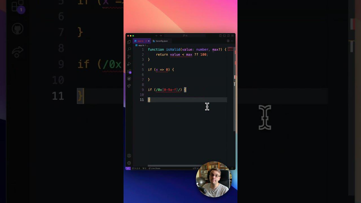
Task: Click the 'max?' parameter on line 1
Action: point(216,50)
